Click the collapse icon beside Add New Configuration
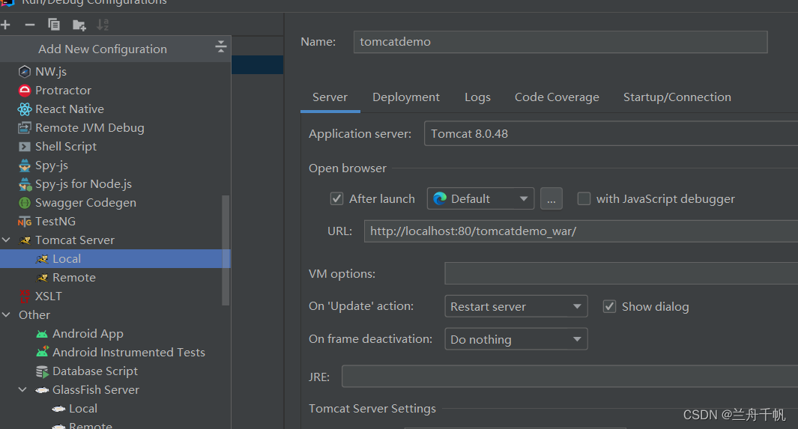The image size is (798, 429). tap(220, 48)
